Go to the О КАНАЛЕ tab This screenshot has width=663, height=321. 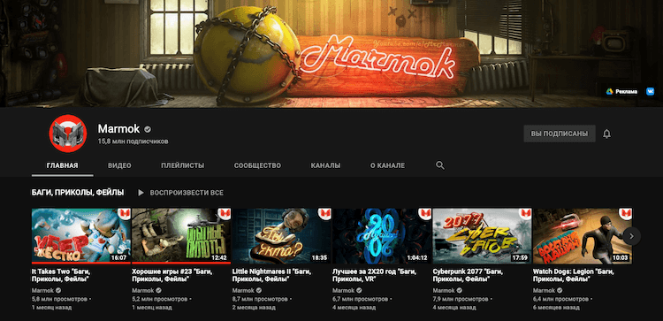(387, 165)
